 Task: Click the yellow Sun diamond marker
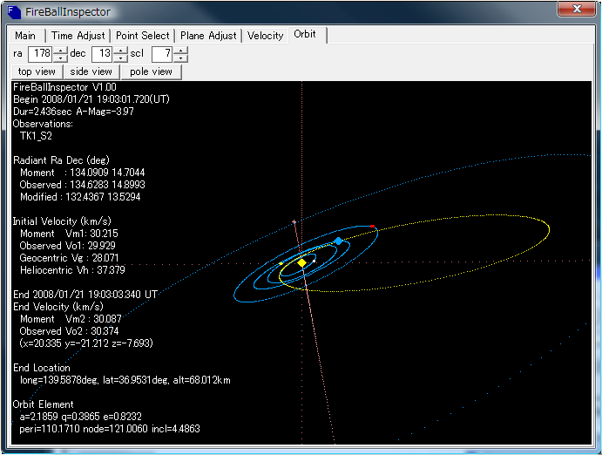pyautogui.click(x=301, y=262)
